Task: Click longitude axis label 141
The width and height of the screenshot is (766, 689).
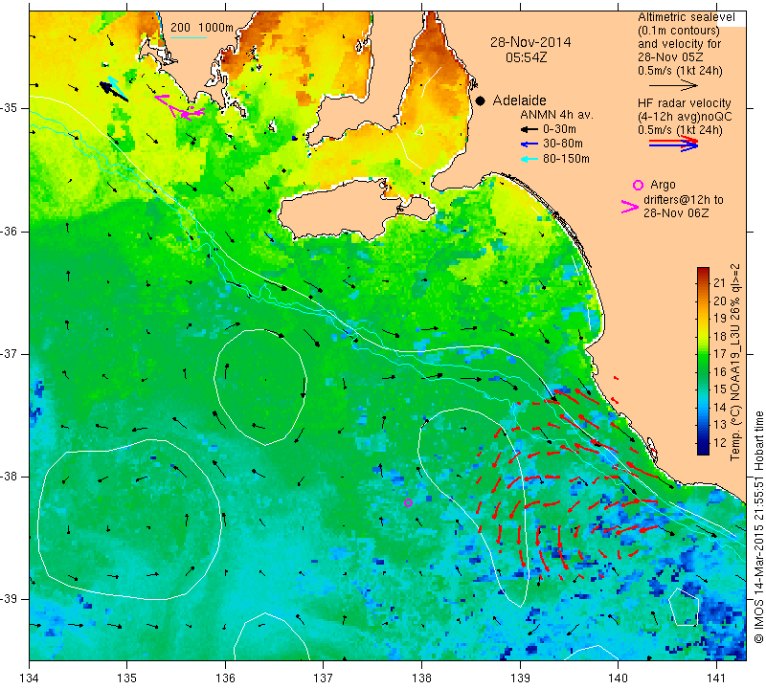Action: 716,678
